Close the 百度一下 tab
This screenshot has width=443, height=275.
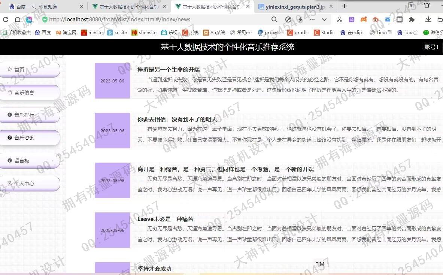(x=81, y=6)
